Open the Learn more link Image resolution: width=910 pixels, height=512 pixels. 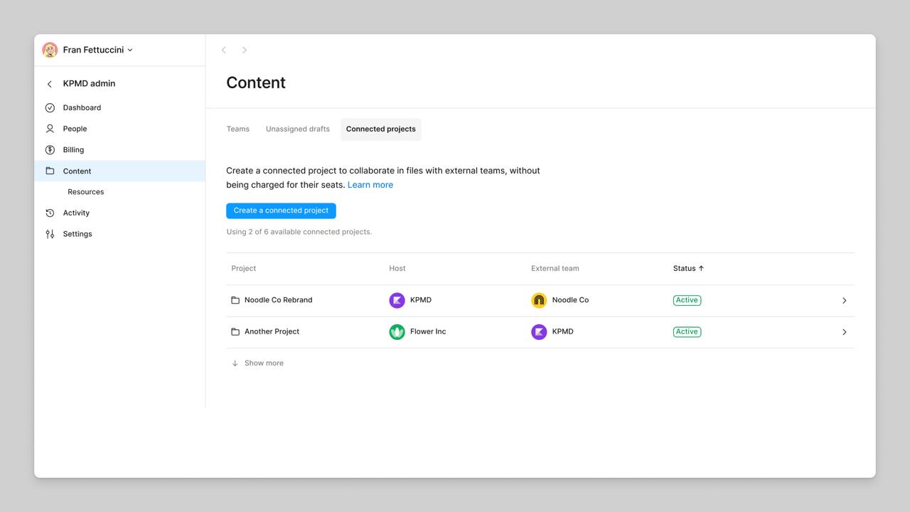[370, 184]
